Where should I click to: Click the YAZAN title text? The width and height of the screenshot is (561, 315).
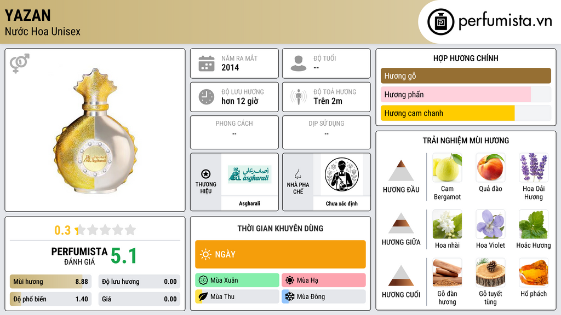coord(28,15)
